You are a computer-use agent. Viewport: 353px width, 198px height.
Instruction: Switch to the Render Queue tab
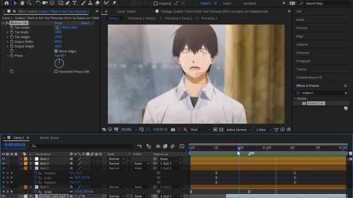pyautogui.click(x=49, y=137)
